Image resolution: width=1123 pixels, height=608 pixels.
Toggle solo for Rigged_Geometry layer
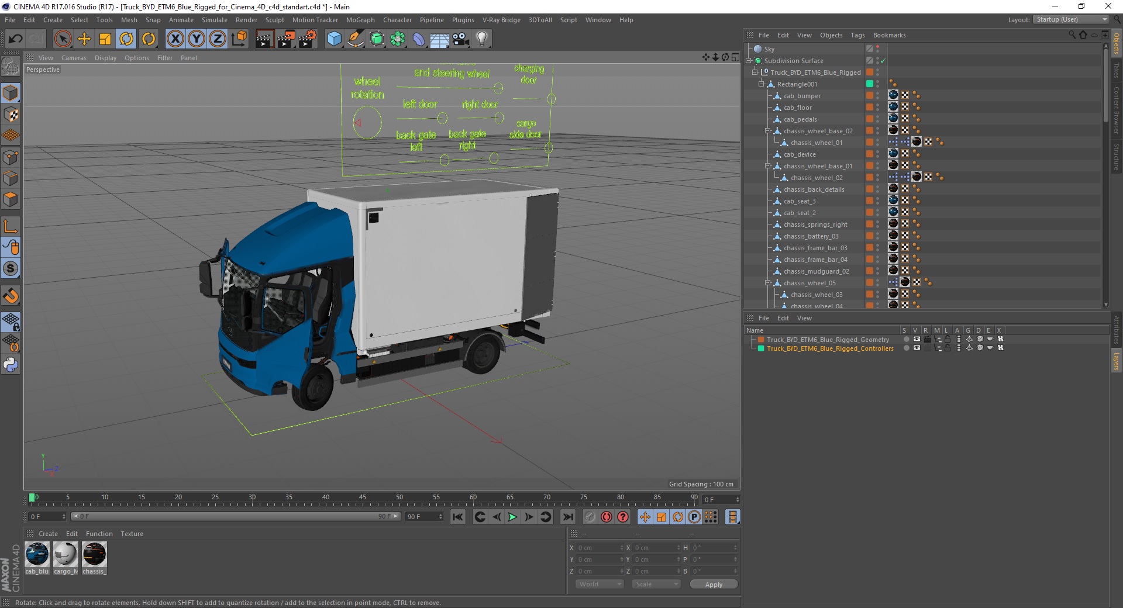[906, 339]
